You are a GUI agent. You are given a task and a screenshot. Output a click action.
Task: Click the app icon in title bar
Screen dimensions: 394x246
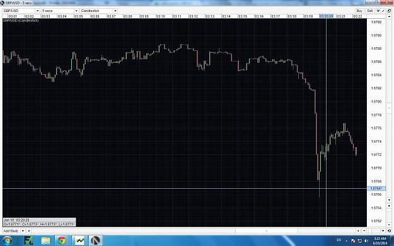click(x=3, y=3)
